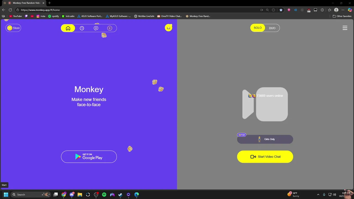
Task: Open kick adin bookmark
Action: click(68, 16)
